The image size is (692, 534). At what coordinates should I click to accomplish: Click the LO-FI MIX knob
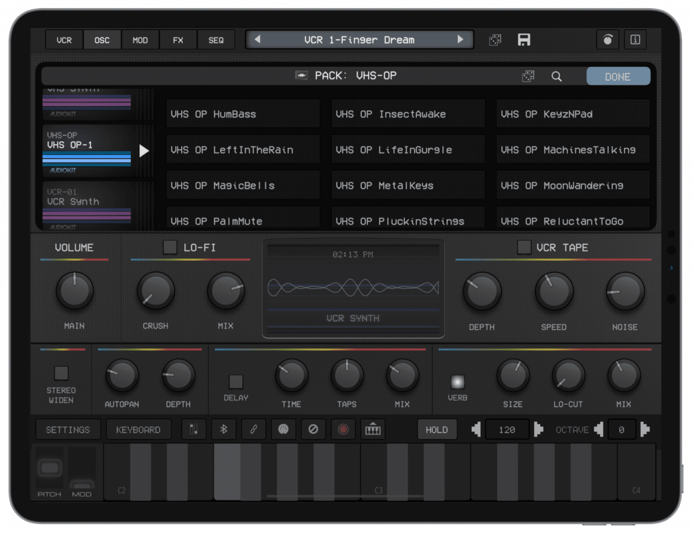click(226, 290)
